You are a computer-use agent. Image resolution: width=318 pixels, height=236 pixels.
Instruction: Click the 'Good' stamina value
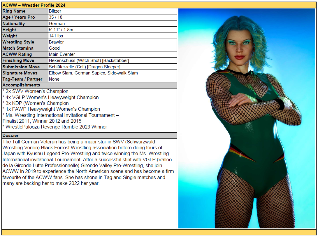(x=54, y=48)
